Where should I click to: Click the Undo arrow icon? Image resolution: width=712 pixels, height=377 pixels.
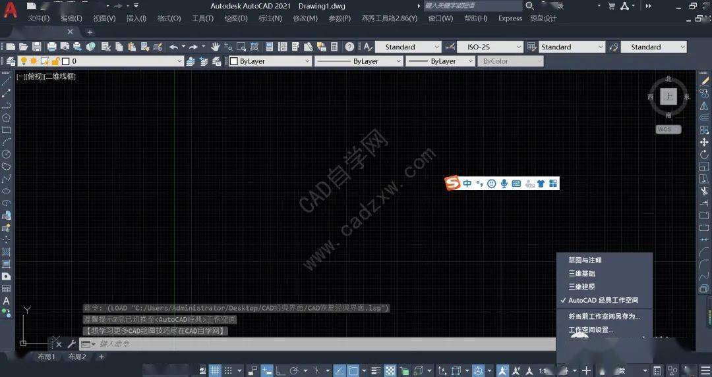[174, 47]
